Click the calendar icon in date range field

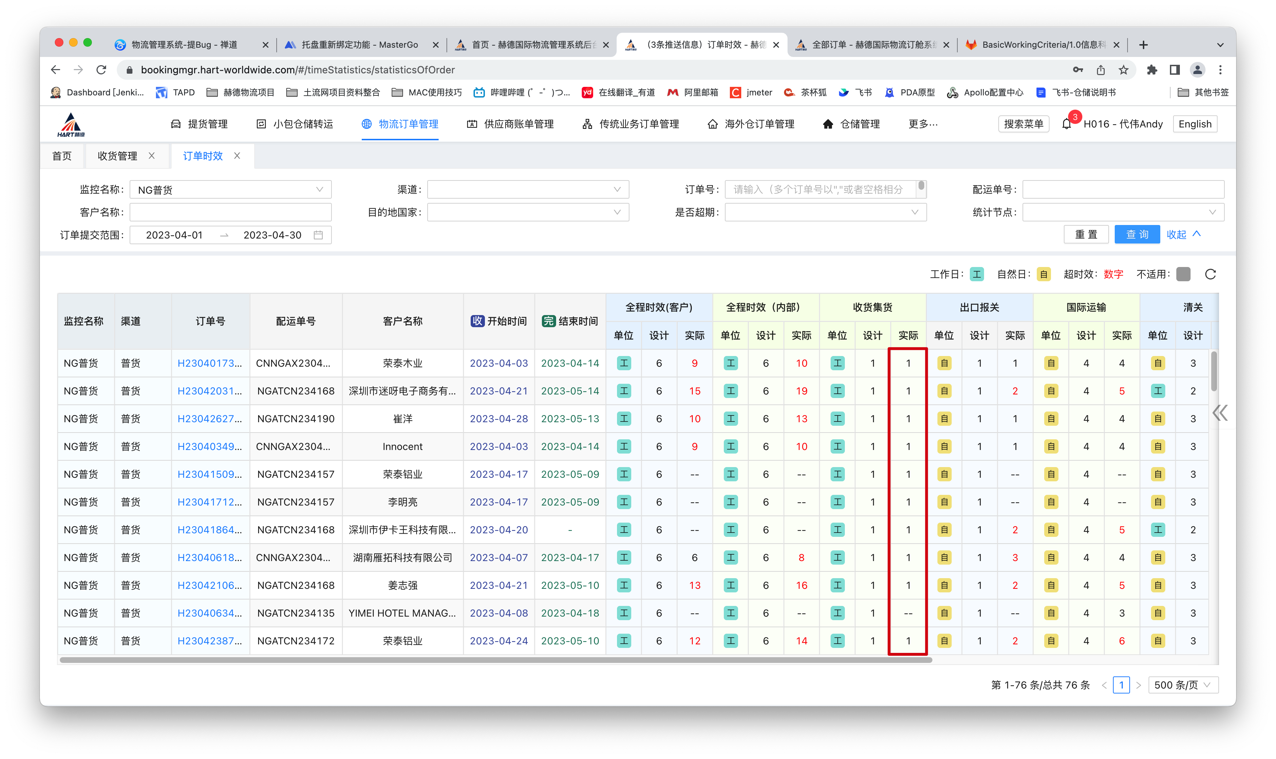point(318,235)
